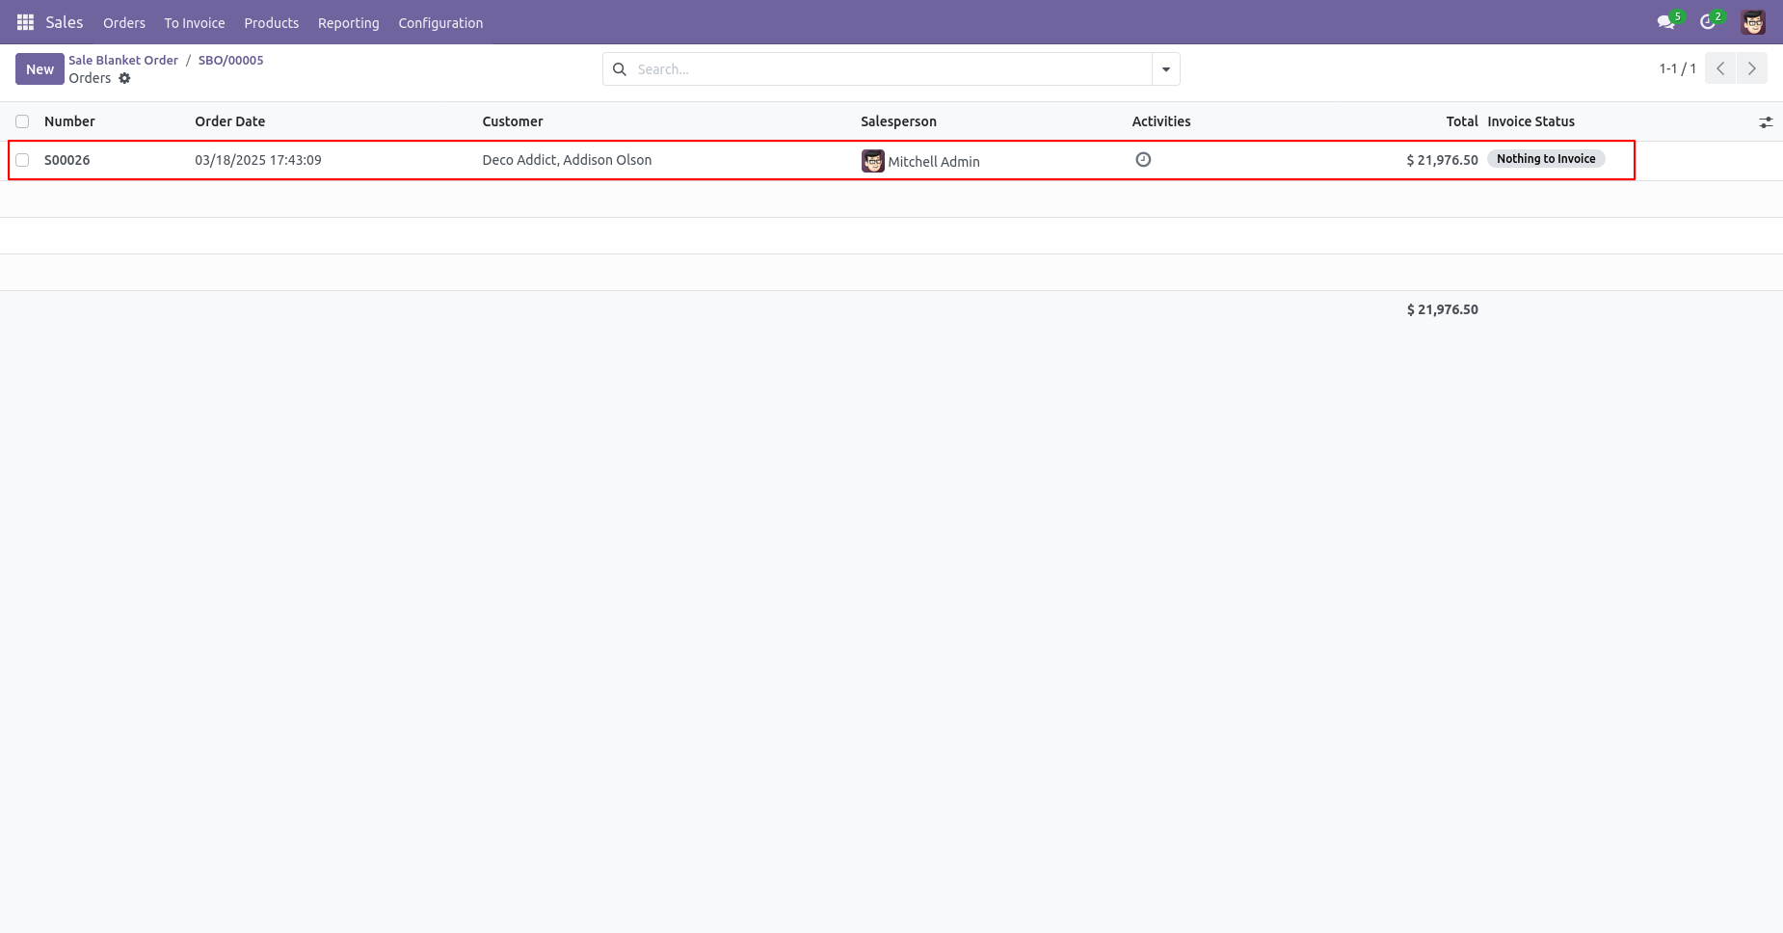Screen dimensions: 1783x933
Task: Go back to Sale Blanket Order breadcrumb
Action: click(123, 60)
